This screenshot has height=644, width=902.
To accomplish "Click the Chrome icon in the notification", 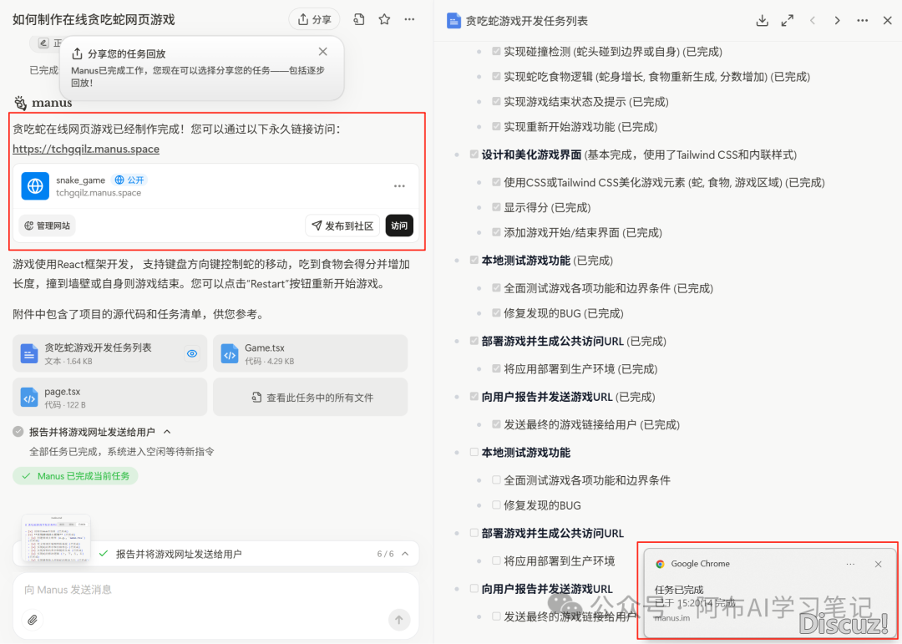I will [660, 564].
